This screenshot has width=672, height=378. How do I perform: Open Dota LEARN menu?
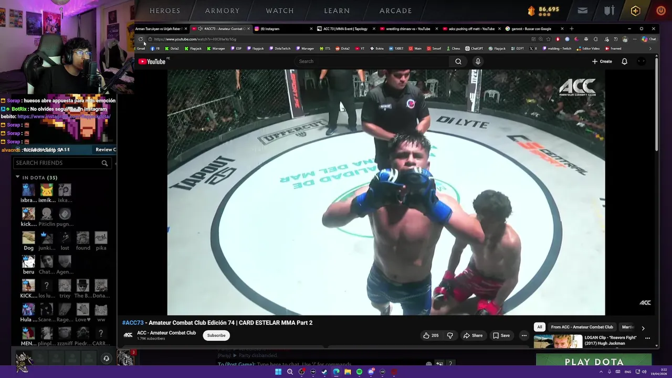[x=337, y=10]
